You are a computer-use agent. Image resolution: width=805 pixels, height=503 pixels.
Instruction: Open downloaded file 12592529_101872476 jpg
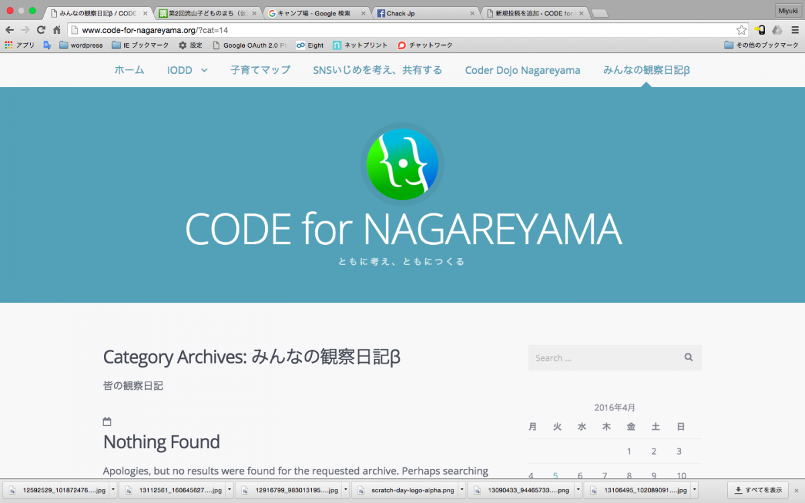[58, 490]
